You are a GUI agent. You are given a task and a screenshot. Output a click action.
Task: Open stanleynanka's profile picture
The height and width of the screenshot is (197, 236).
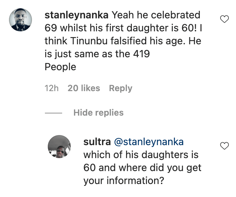point(20,21)
